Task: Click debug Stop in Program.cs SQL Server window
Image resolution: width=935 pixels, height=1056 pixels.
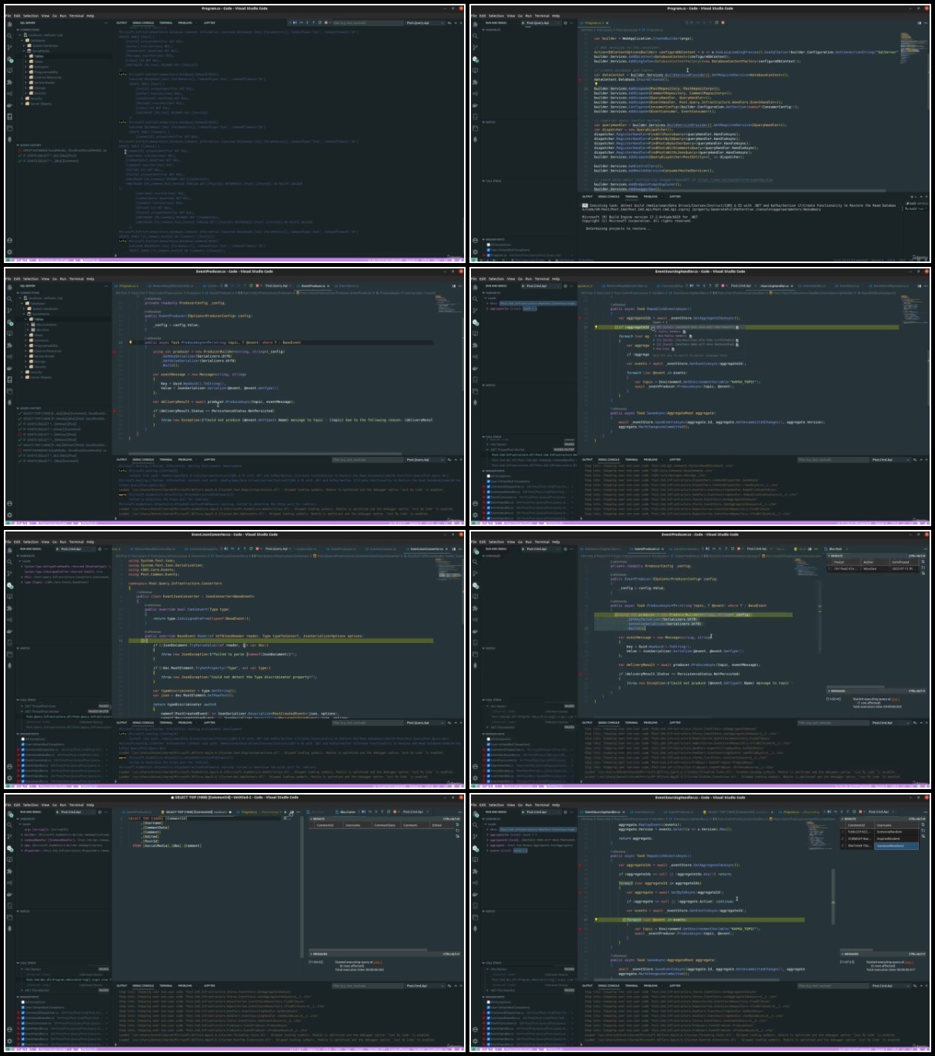Action: (326, 23)
